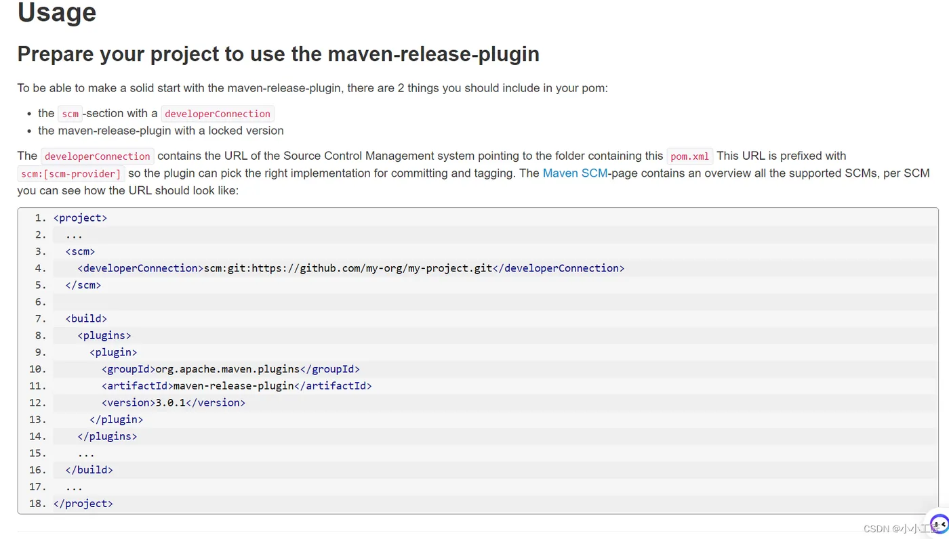Click the scm inline code tag
Image resolution: width=949 pixels, height=539 pixels.
coord(70,114)
